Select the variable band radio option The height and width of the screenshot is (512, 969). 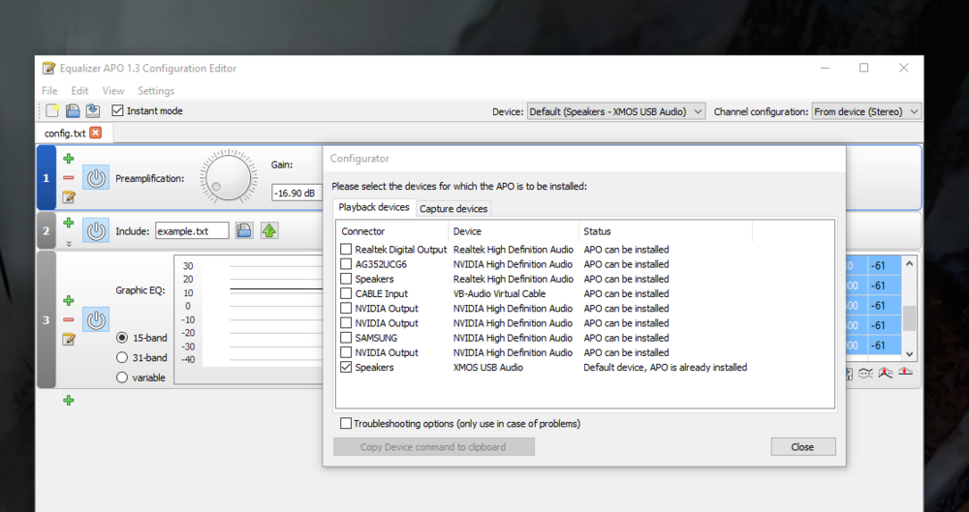(122, 377)
